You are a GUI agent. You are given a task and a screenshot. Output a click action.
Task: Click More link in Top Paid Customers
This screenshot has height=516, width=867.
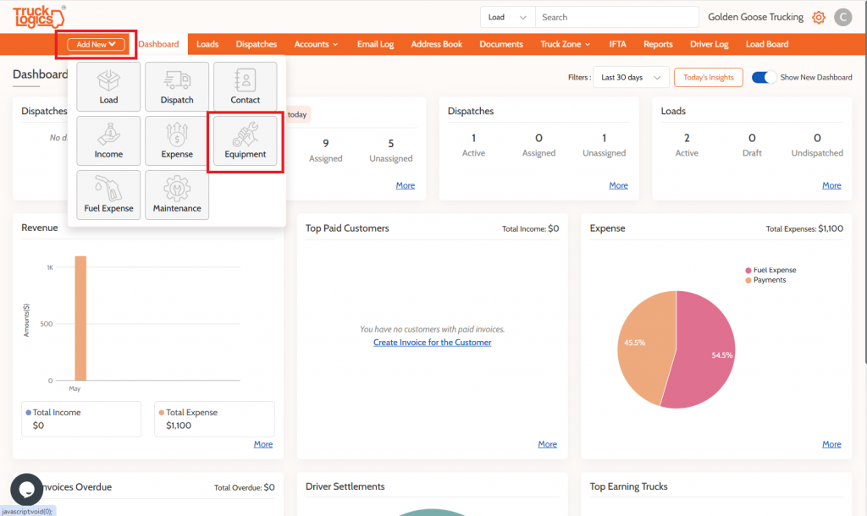point(548,444)
